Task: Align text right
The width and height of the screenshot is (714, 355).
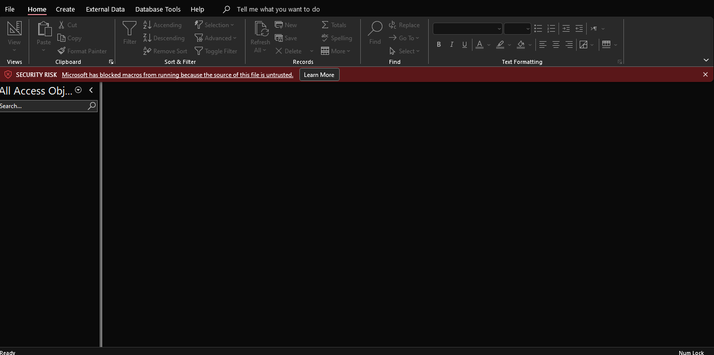Action: tap(569, 44)
